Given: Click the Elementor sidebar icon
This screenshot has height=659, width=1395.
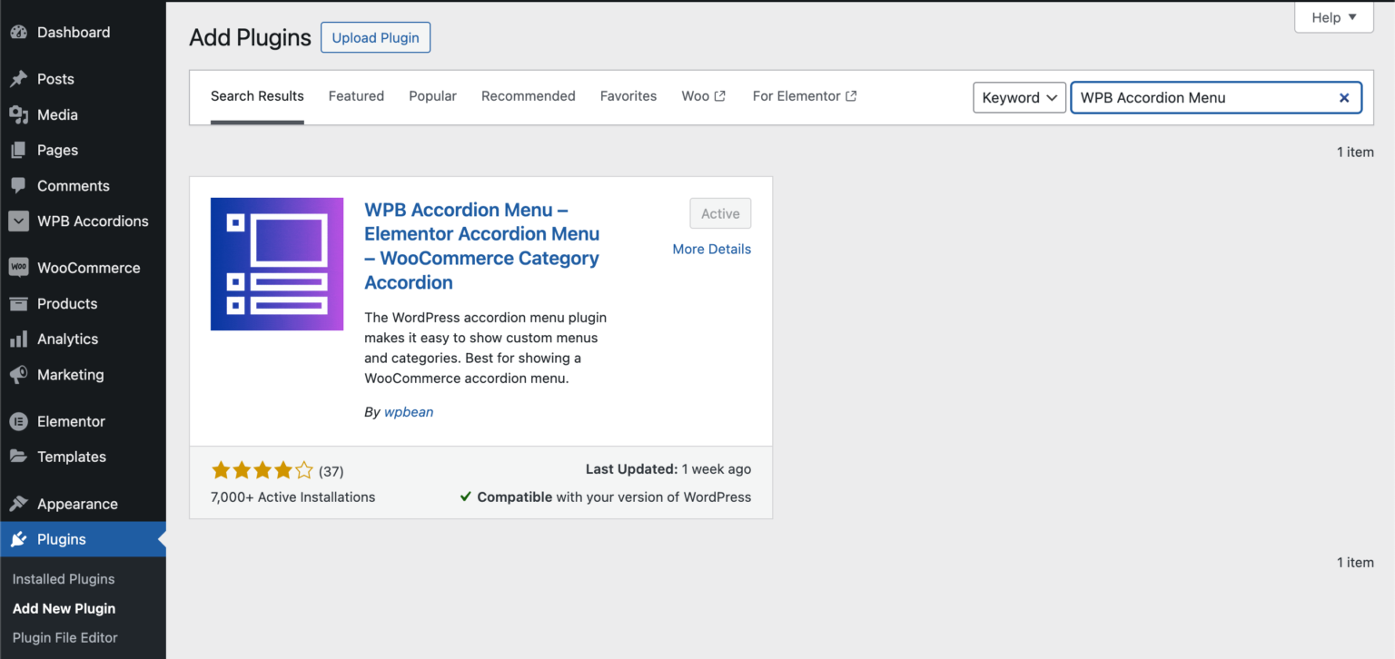Looking at the screenshot, I should pos(20,420).
